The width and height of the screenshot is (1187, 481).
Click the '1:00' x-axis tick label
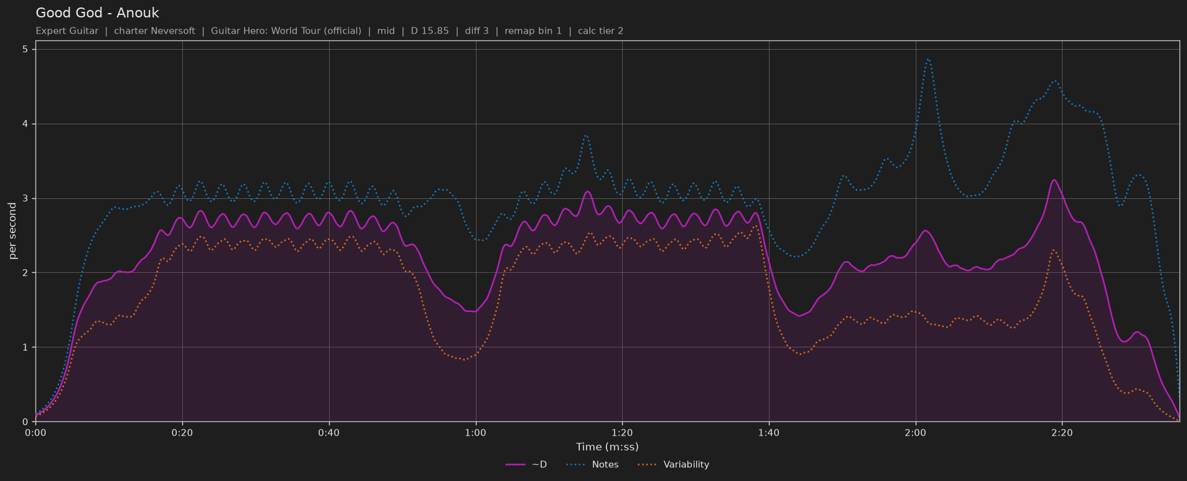[x=476, y=433]
